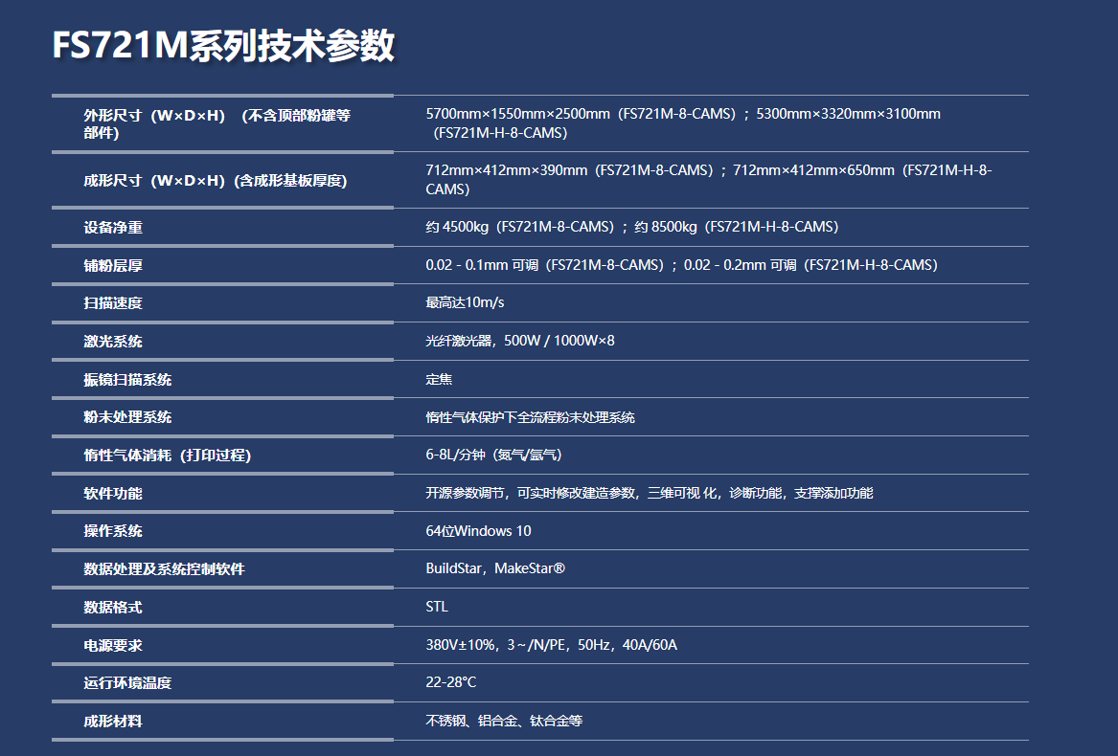The width and height of the screenshot is (1118, 756).
Task: Click the 64位Windows 10 value
Action: [478, 531]
